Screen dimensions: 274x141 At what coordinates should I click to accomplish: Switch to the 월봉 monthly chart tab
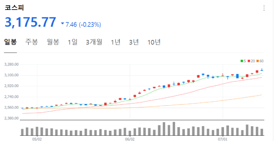(x=53, y=42)
